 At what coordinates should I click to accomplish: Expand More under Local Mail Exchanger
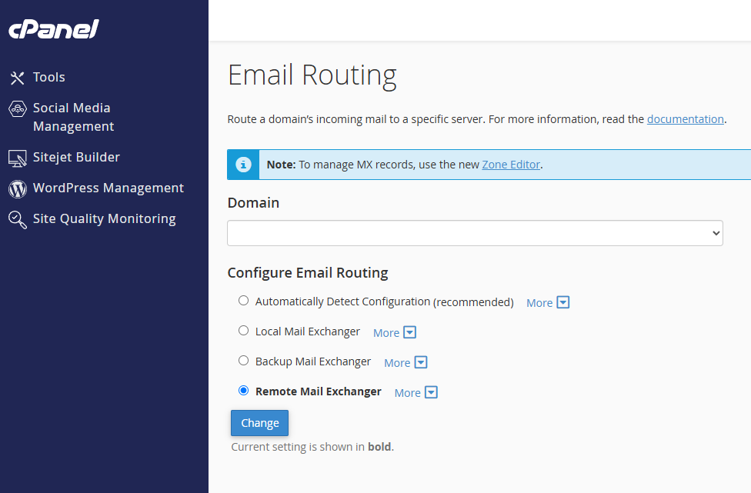pos(394,331)
